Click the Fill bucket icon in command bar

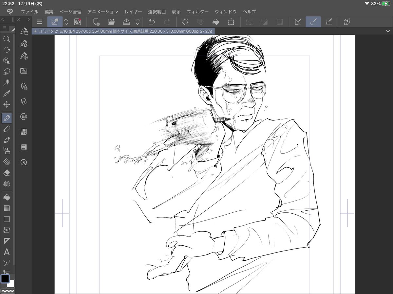coord(216,22)
